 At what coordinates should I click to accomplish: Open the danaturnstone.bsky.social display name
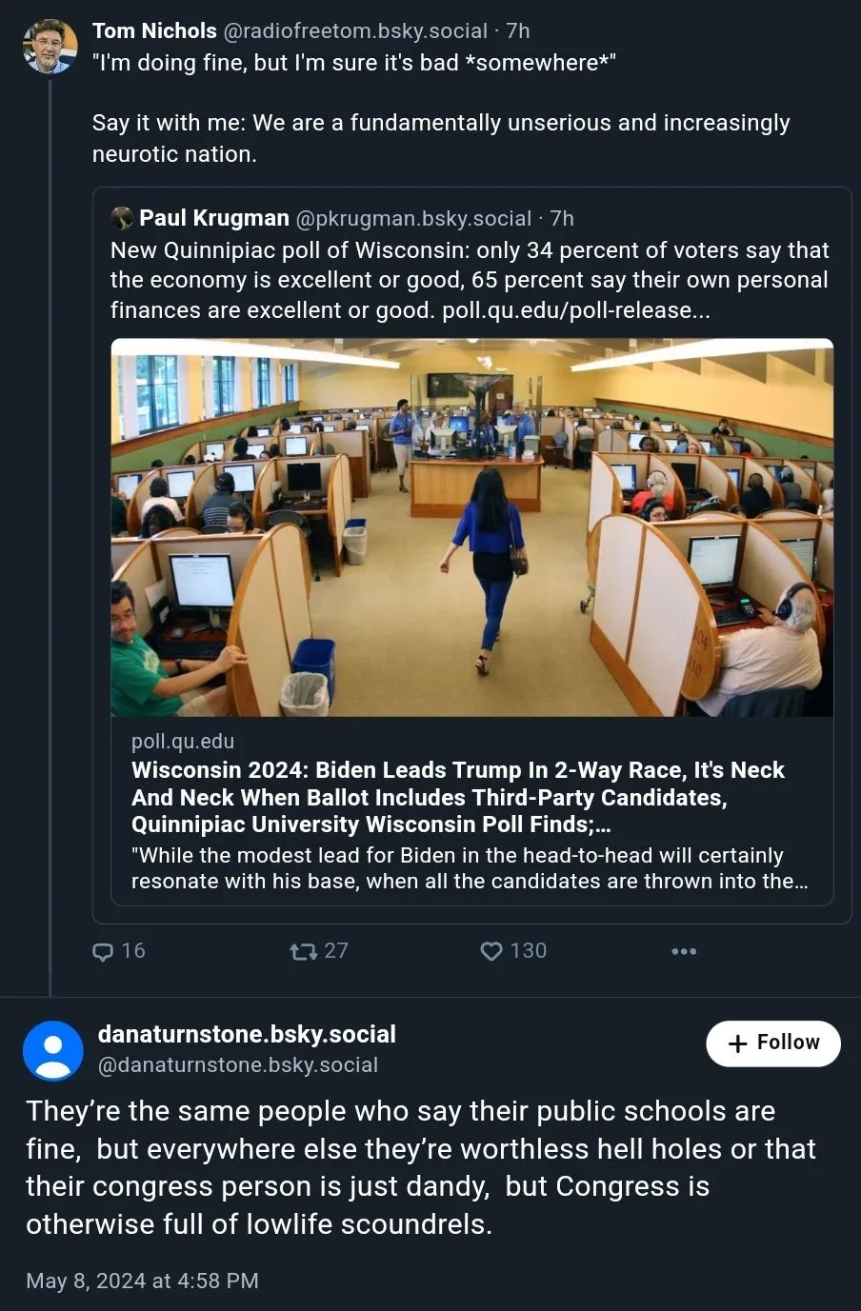[247, 1035]
